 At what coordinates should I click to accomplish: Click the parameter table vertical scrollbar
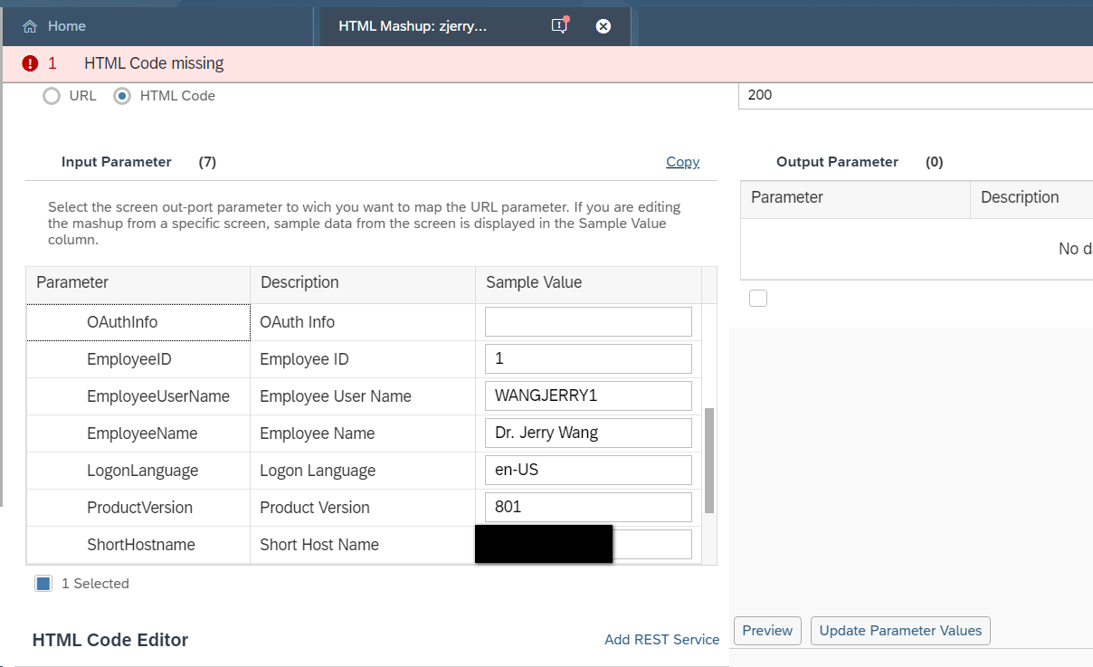click(x=709, y=460)
